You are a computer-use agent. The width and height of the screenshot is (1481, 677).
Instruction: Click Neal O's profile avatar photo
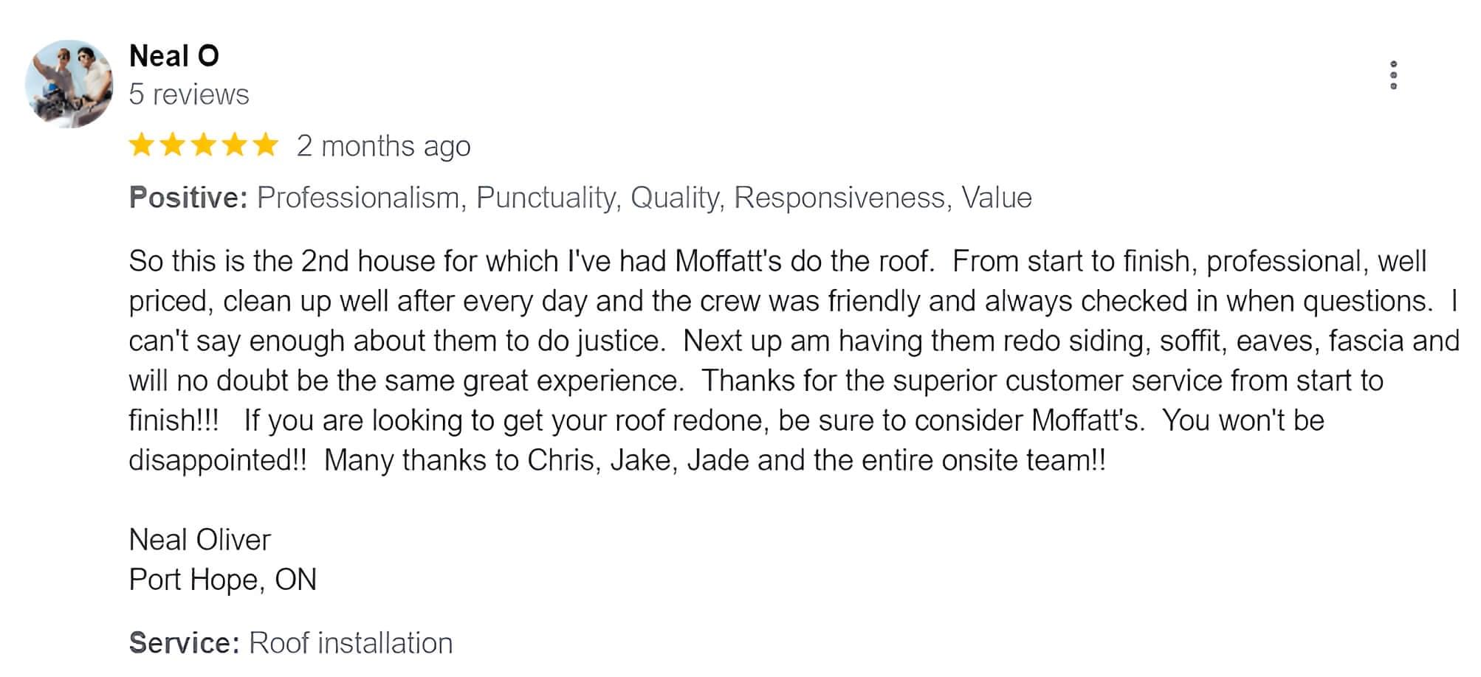pos(69,83)
